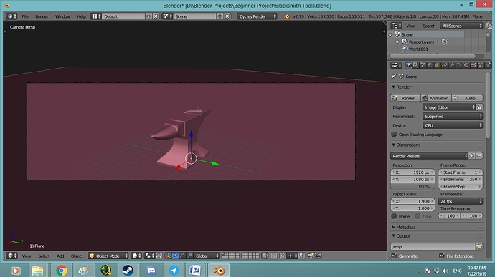Select the translate manipulator arrow icon
The image size is (495, 277).
click(175, 256)
